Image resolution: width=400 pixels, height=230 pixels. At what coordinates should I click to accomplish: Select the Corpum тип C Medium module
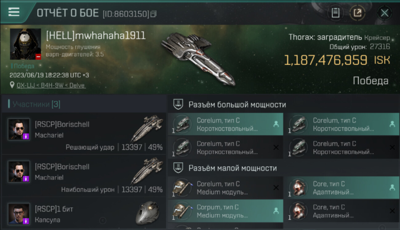coord(226,211)
